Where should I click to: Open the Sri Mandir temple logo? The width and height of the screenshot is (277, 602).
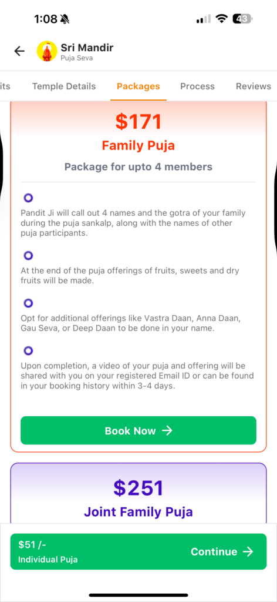[47, 52]
